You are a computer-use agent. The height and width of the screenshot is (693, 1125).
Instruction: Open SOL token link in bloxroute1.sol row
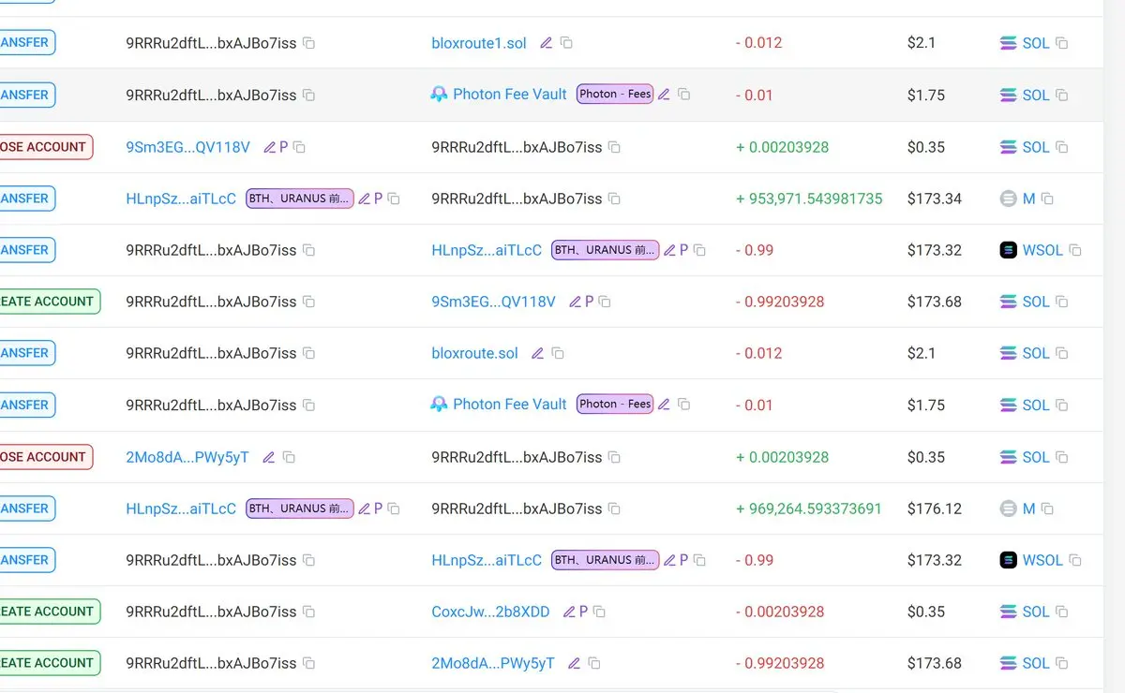(1036, 43)
